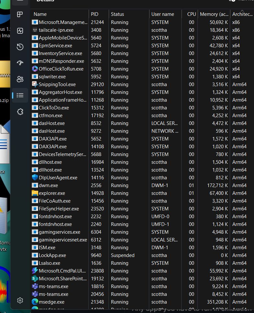Click the tailscale-ipn.exe process icon

[35, 30]
